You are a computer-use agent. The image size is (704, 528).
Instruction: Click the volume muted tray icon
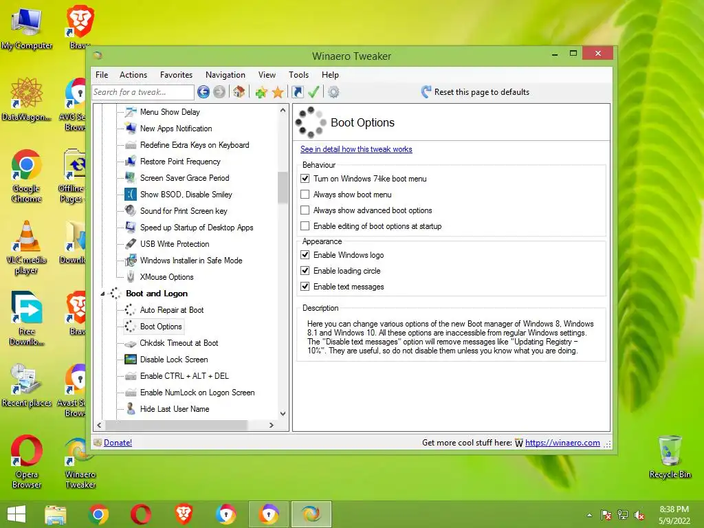[x=639, y=516]
